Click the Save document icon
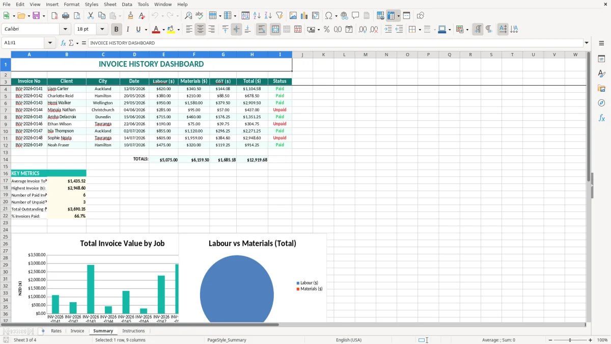Image resolution: width=611 pixels, height=344 pixels. click(36, 16)
